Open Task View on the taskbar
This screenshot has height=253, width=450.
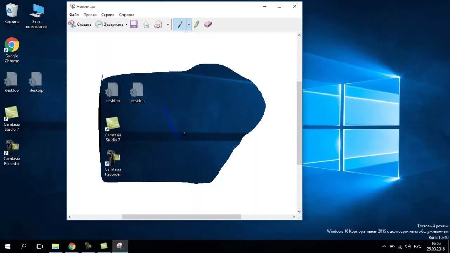click(x=39, y=246)
